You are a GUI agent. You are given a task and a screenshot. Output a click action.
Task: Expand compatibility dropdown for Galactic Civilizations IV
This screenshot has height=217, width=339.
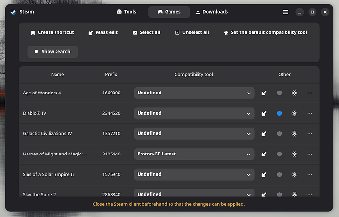pos(194,134)
